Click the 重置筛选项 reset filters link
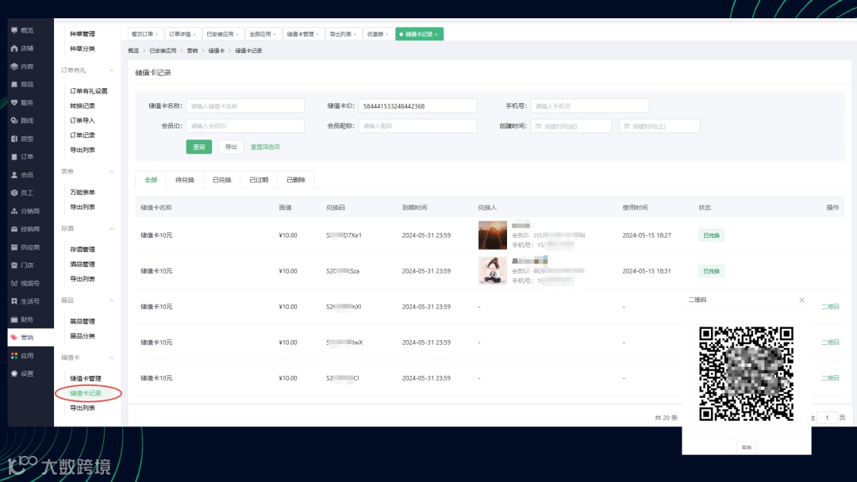This screenshot has height=482, width=857. 265,147
